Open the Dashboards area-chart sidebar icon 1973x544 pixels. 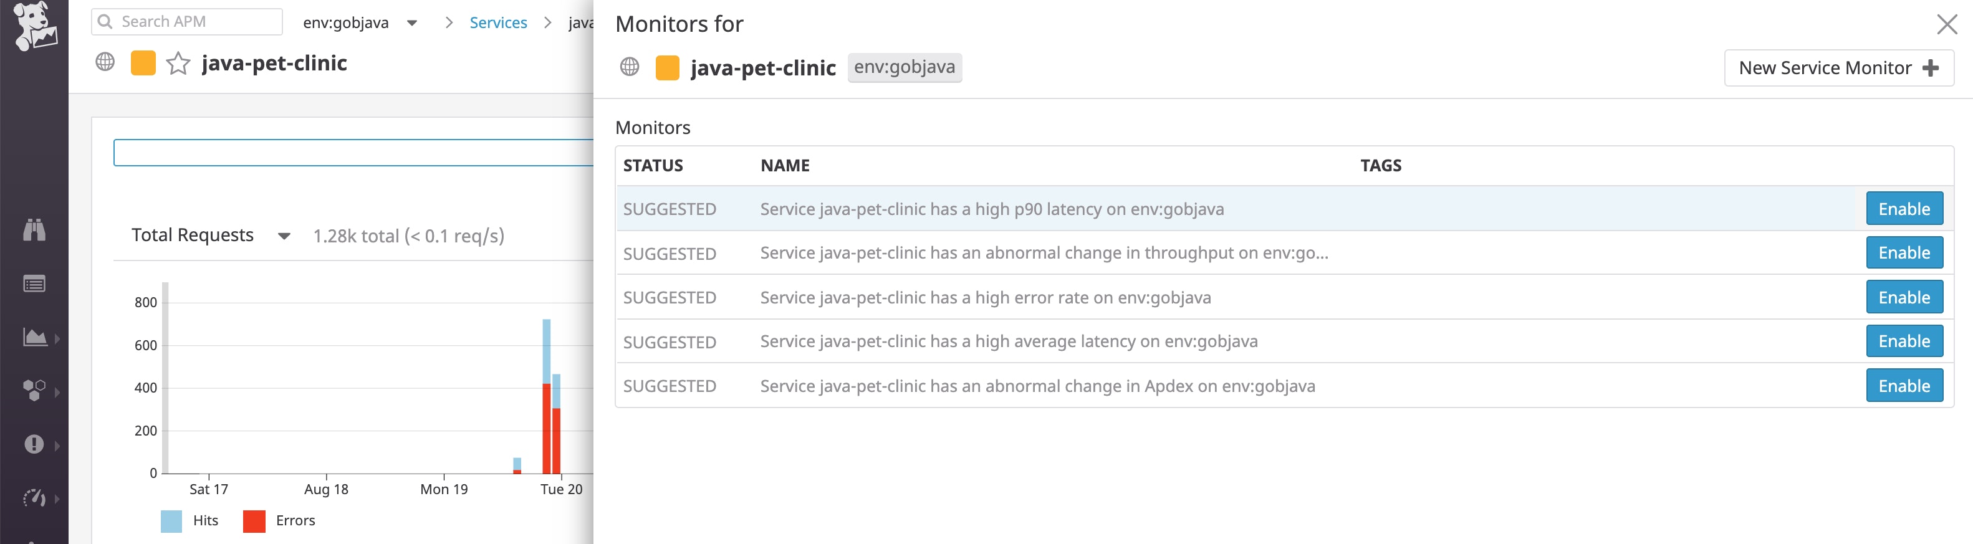click(x=34, y=336)
